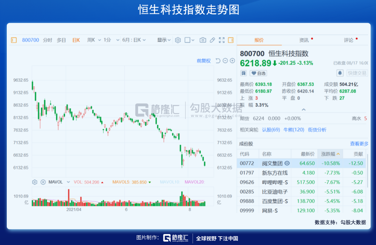Zoom out chart with minus icon
The width and height of the screenshot is (376, 245).
click(x=225, y=61)
